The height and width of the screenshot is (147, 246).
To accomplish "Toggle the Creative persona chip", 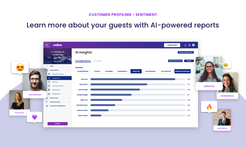I will [x=136, y=71].
